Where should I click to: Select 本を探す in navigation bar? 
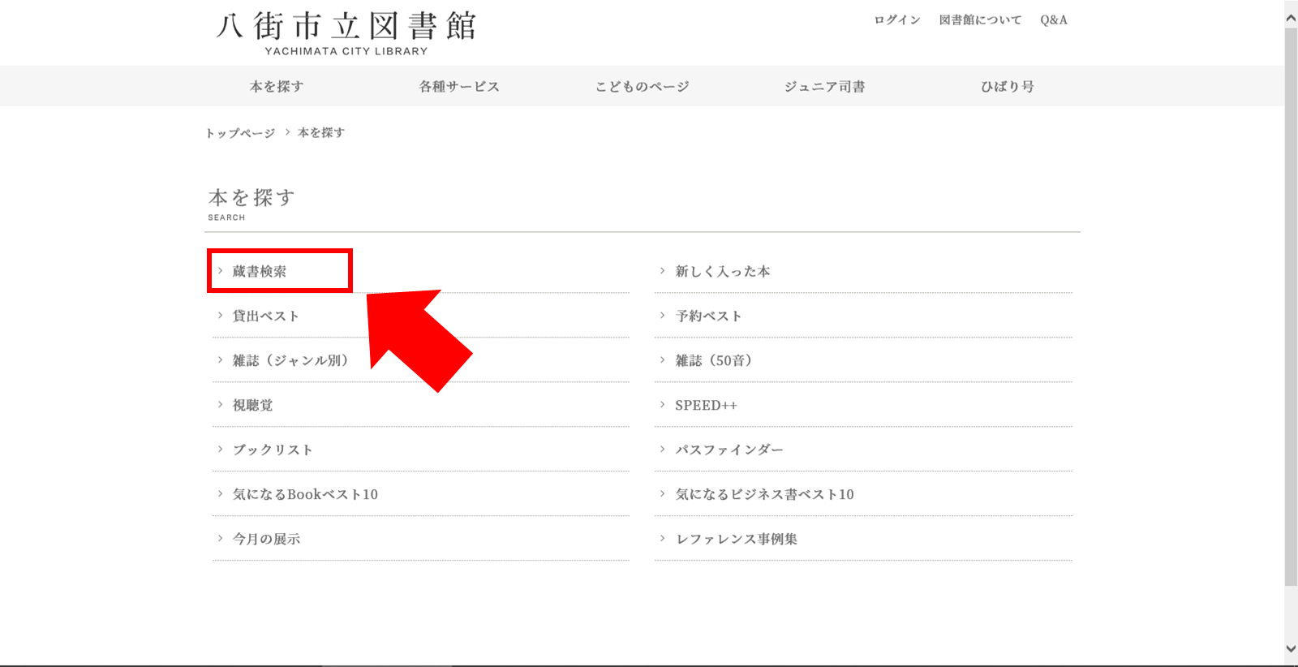point(277,86)
